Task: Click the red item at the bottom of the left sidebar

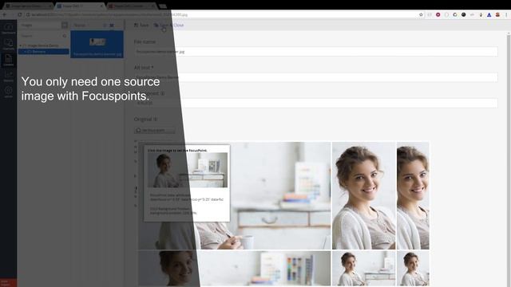Action: pos(9,282)
